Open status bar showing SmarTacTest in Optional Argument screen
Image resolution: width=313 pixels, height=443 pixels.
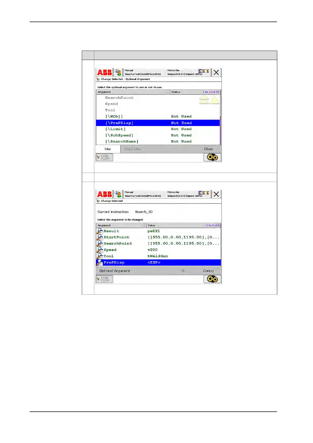pyautogui.click(x=167, y=72)
